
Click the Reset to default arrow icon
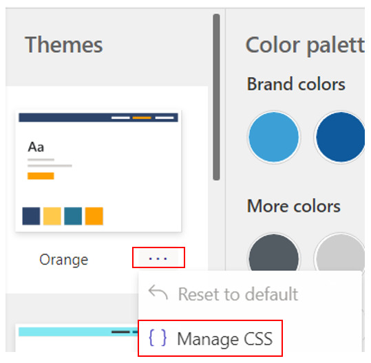click(x=158, y=293)
